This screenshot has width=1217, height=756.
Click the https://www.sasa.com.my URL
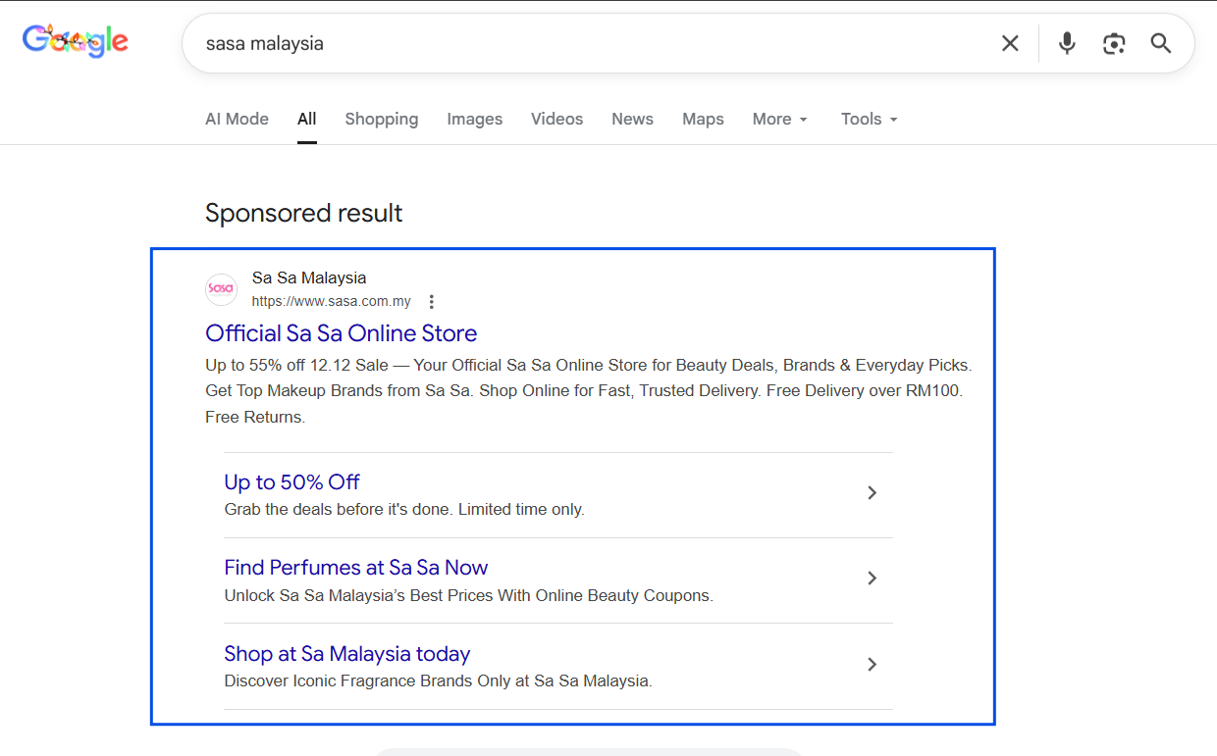[332, 301]
